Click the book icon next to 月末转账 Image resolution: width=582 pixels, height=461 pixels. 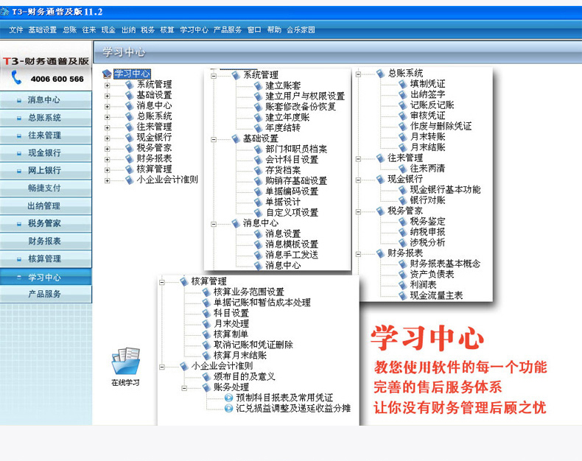(x=403, y=137)
